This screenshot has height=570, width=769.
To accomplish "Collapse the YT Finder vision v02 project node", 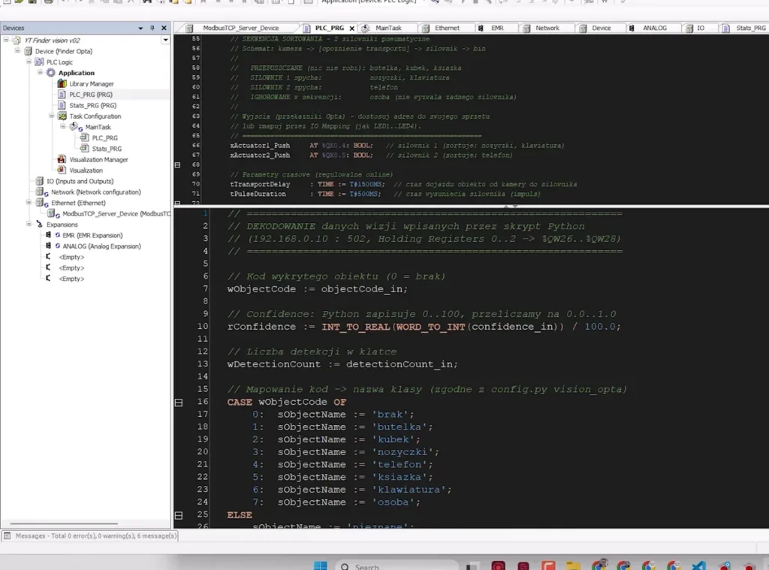I will [x=6, y=40].
